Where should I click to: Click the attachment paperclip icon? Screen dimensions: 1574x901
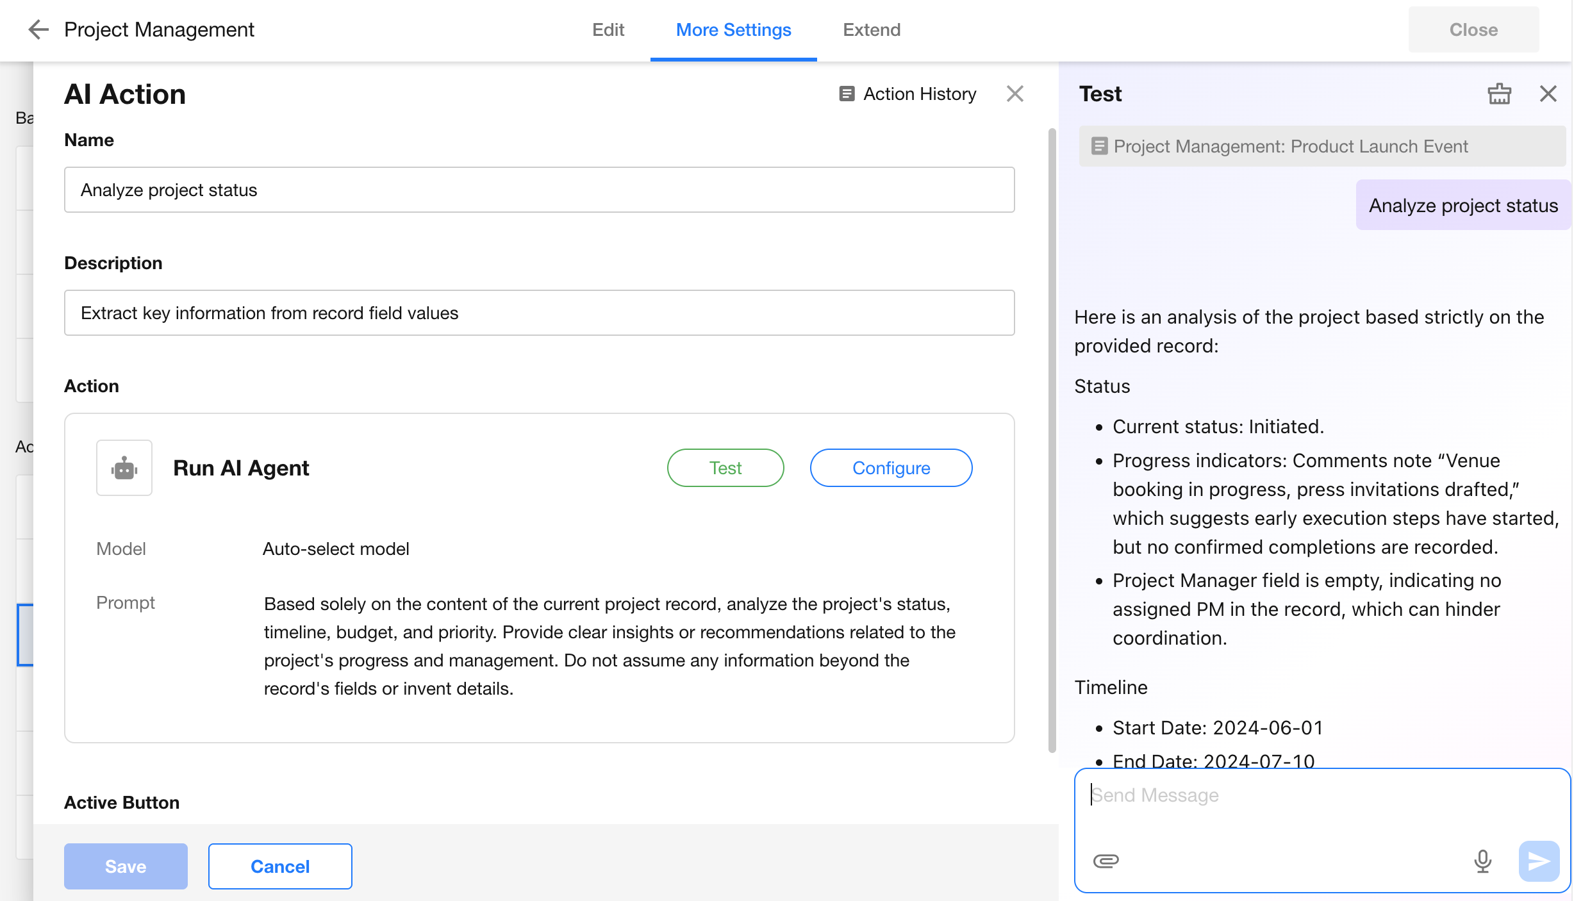click(1106, 861)
